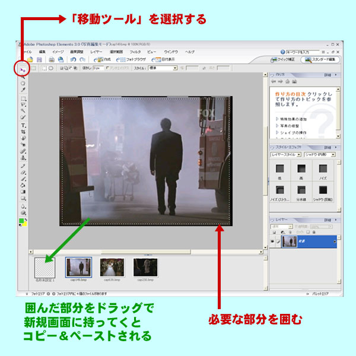The image size is (356, 356).
Task: Open the フィルタ (Filter) menu
Action: click(x=135, y=52)
